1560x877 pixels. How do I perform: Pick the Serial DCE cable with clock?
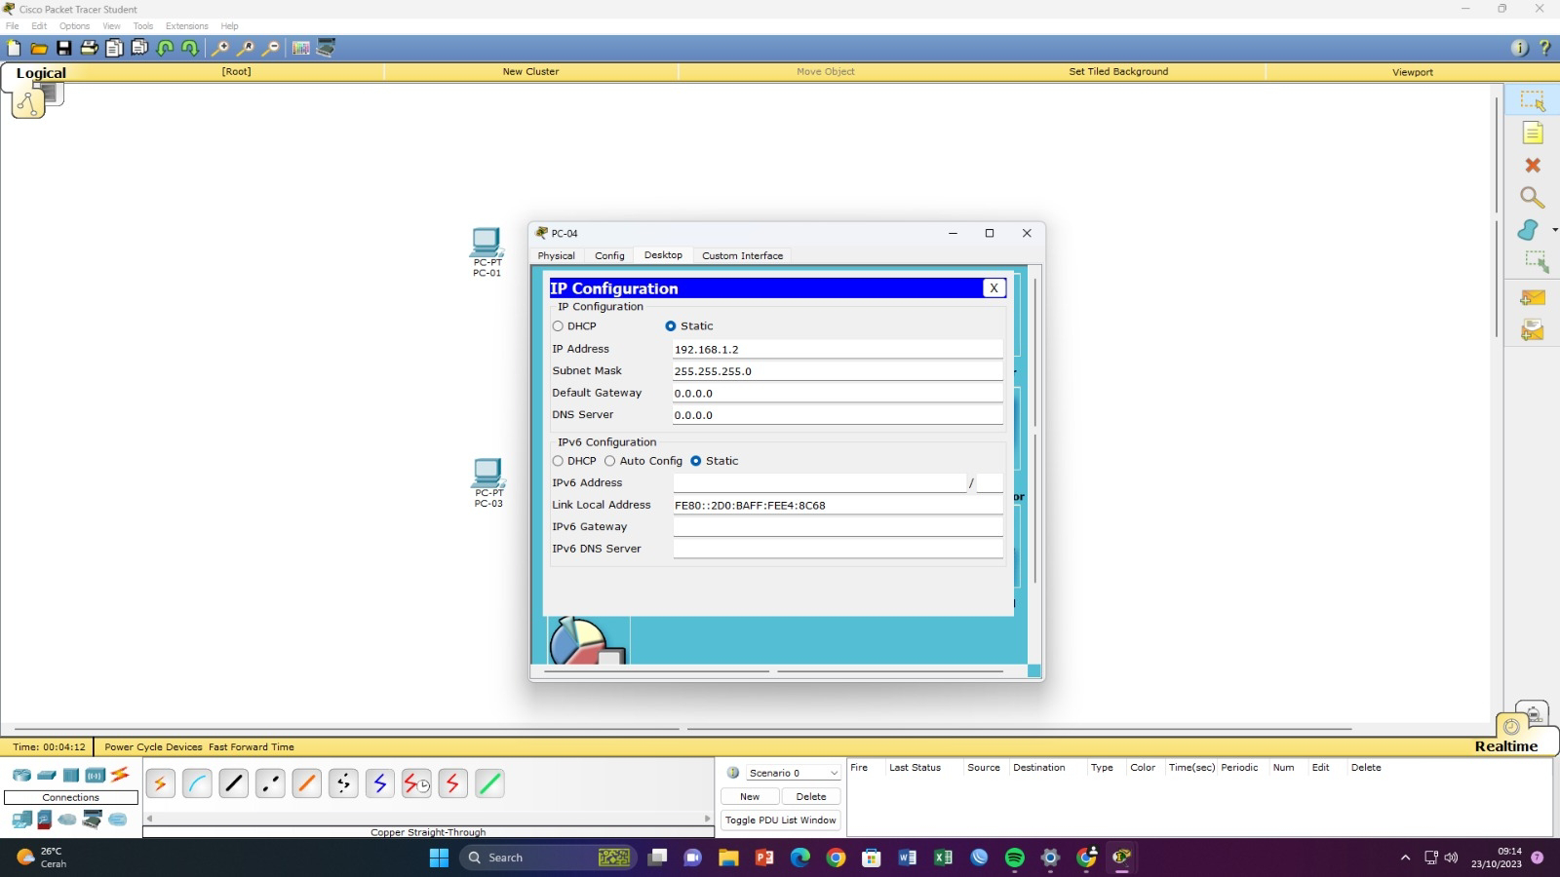[x=417, y=783]
